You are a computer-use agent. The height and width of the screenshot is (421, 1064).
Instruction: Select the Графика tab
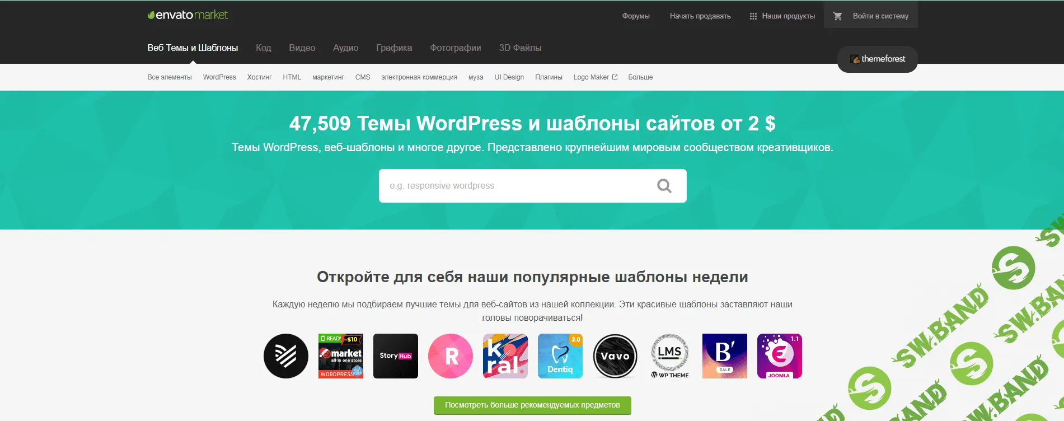click(x=394, y=48)
